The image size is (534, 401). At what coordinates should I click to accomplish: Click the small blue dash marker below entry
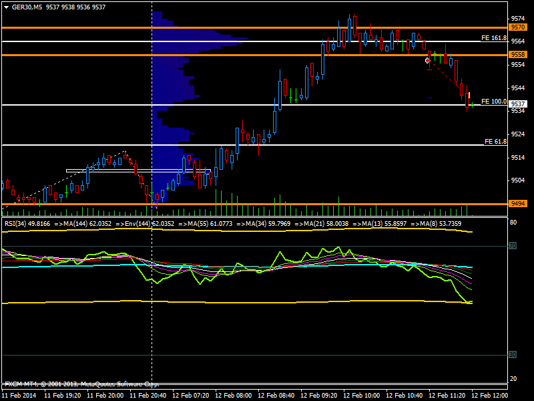pyautogui.click(x=430, y=98)
